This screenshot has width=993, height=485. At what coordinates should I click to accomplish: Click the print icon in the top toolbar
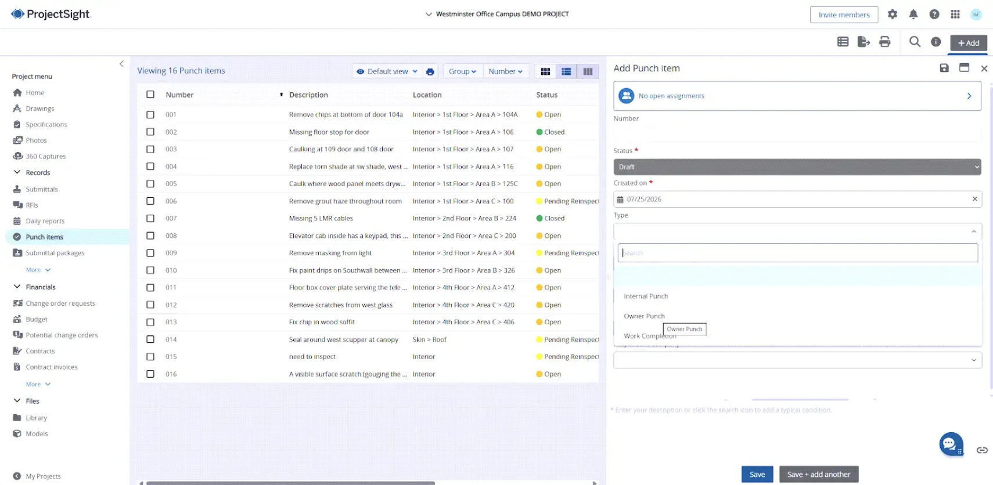click(x=885, y=42)
